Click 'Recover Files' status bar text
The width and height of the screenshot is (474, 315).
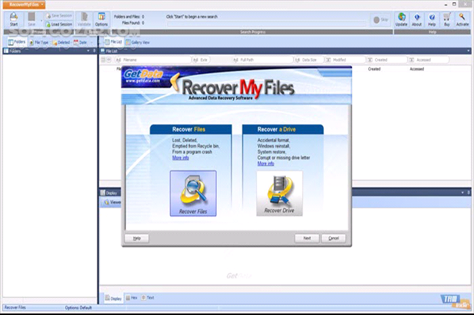(x=15, y=308)
